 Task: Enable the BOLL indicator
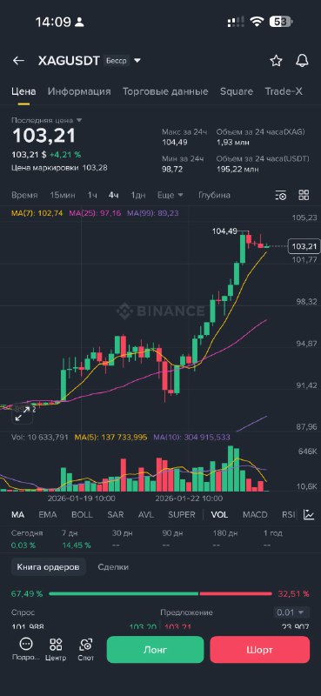(x=82, y=514)
